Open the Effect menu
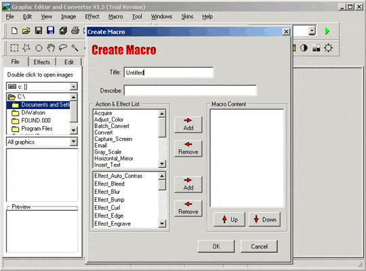Screen dimensions: 366x271 92,16
